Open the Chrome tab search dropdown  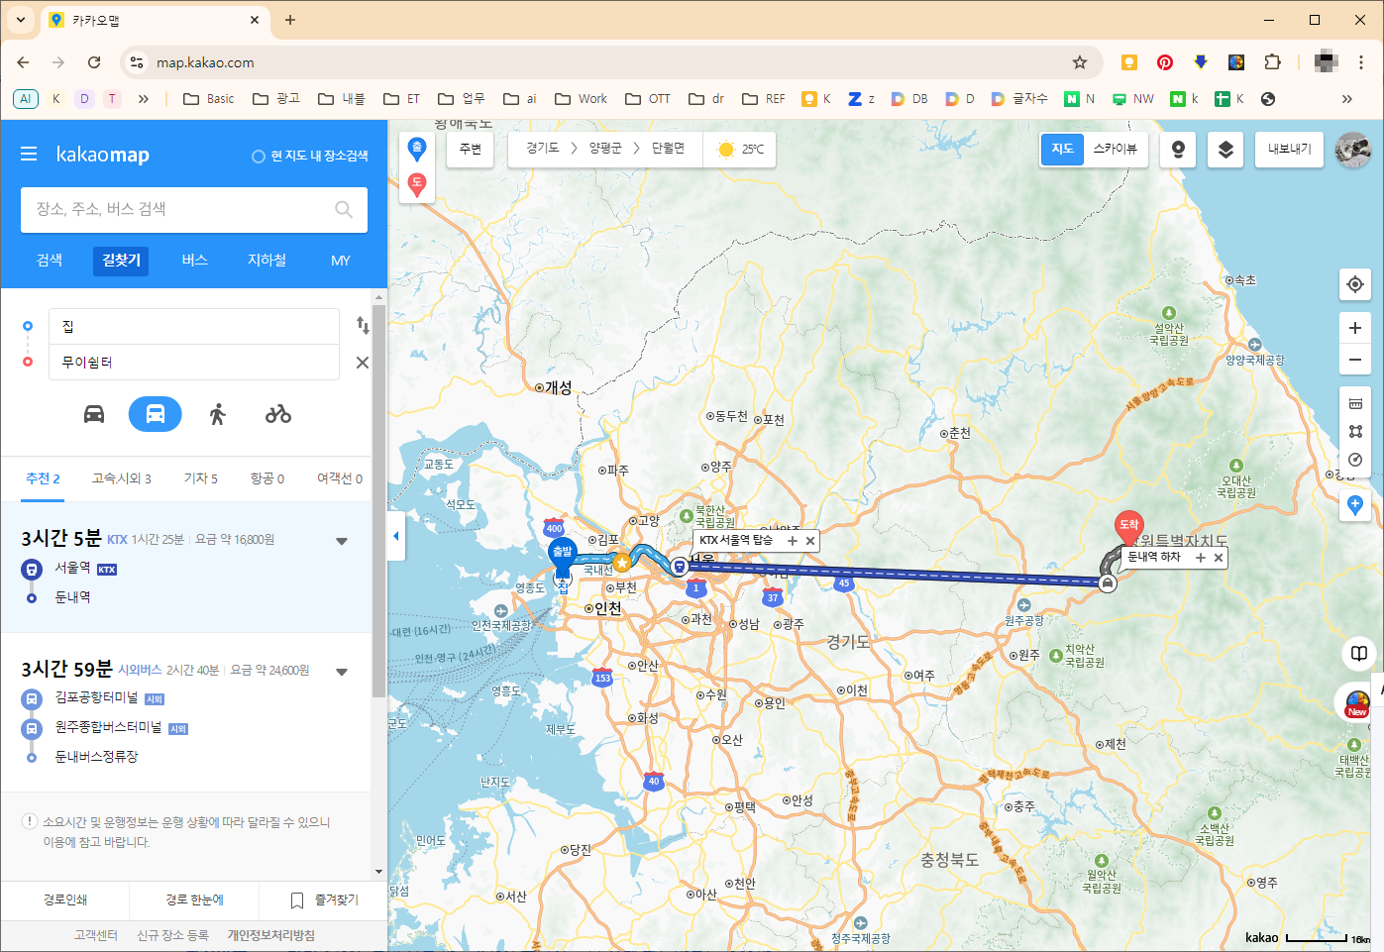[x=21, y=20]
